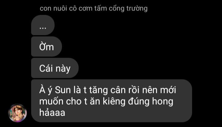Screen dimensions: 222x127
Task: Tap the word "mới" in the long bubble
Action: (x=168, y=90)
